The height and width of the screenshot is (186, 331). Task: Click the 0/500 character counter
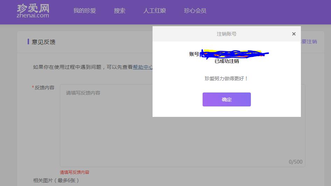[x=296, y=162]
